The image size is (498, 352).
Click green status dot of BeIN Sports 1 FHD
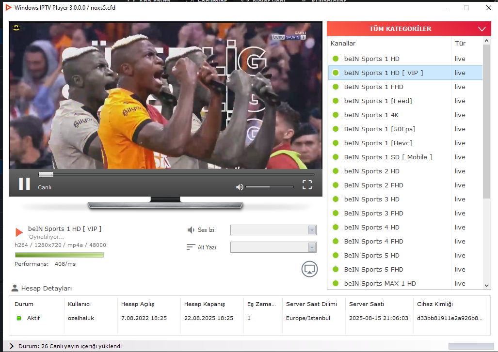[x=336, y=87]
